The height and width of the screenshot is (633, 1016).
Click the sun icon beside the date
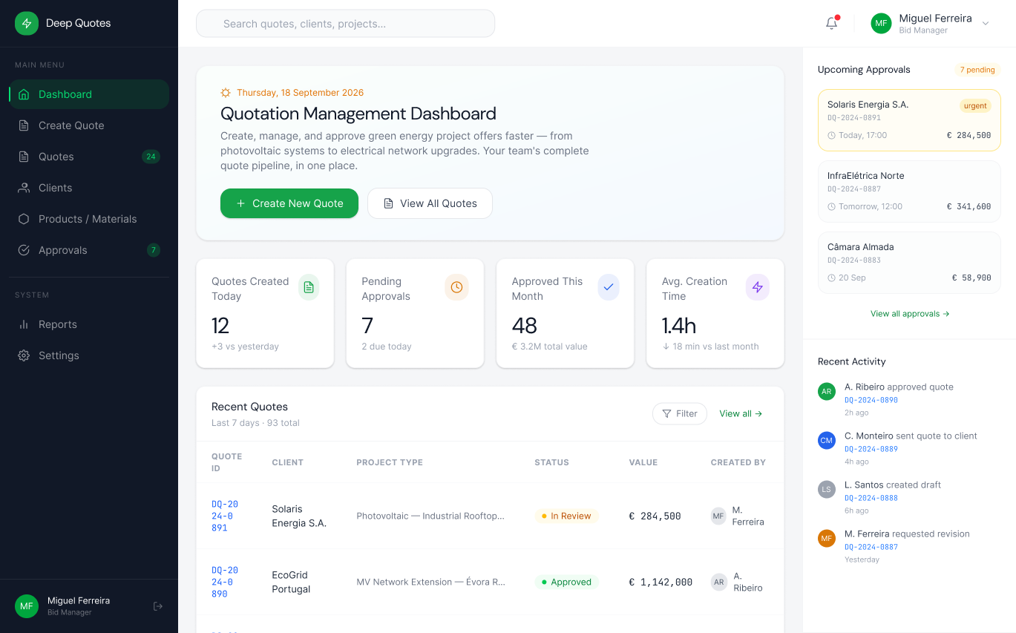tap(226, 93)
